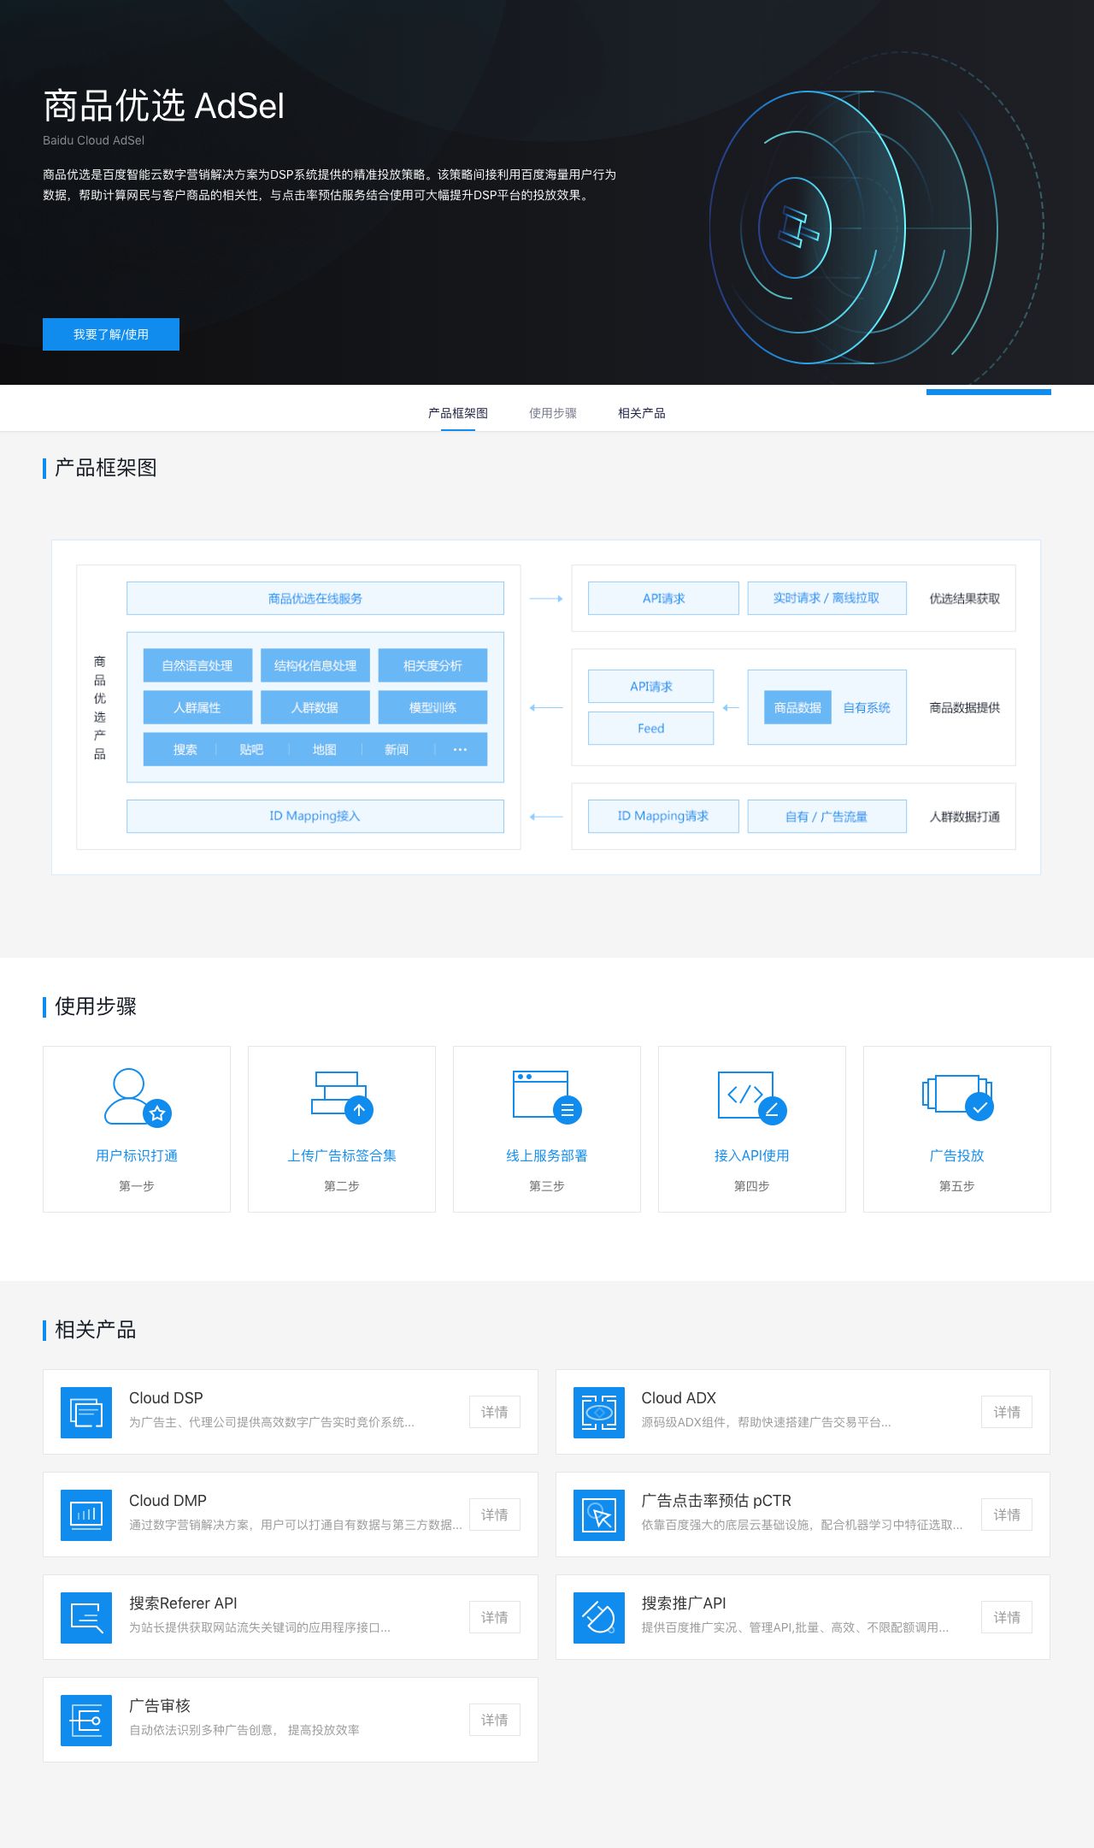Open the 搜索推广API title
1094x1848 pixels.
tap(684, 1603)
